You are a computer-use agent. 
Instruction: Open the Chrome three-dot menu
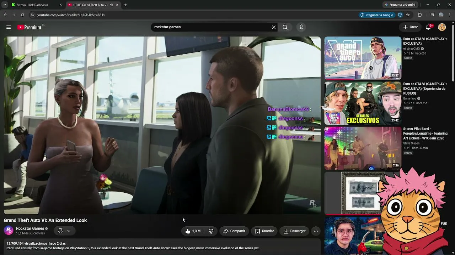450,15
